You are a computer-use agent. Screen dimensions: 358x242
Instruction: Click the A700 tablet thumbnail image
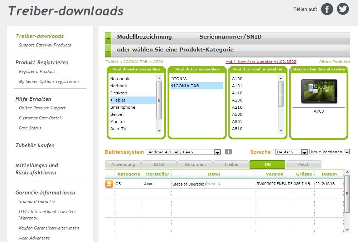[x=319, y=92]
